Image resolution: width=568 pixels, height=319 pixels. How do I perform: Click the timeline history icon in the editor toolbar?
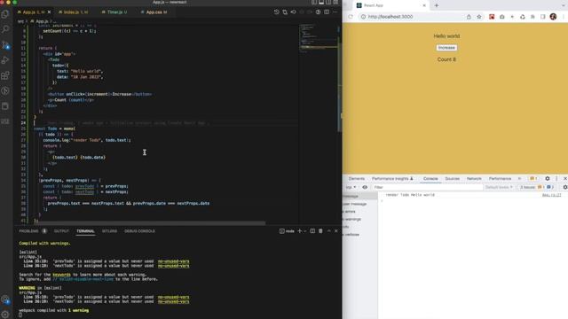[276, 12]
